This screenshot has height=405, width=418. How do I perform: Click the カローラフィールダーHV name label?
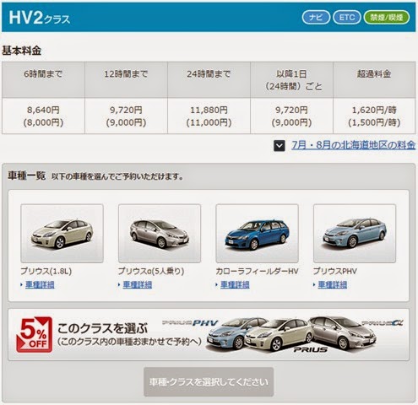[257, 271]
